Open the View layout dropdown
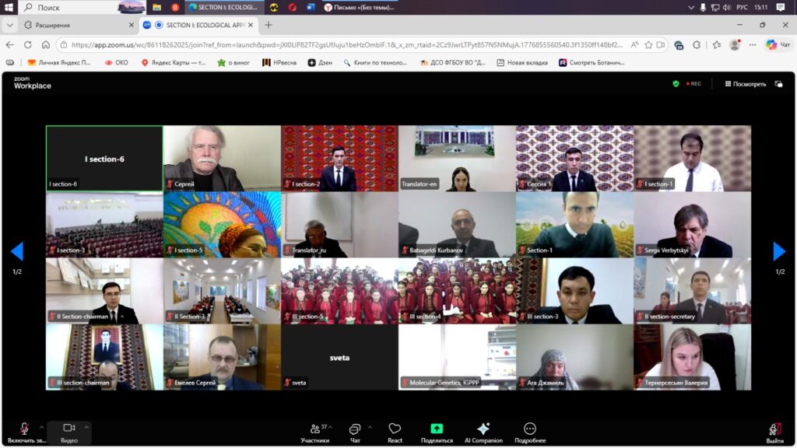The image size is (797, 448). (x=746, y=84)
